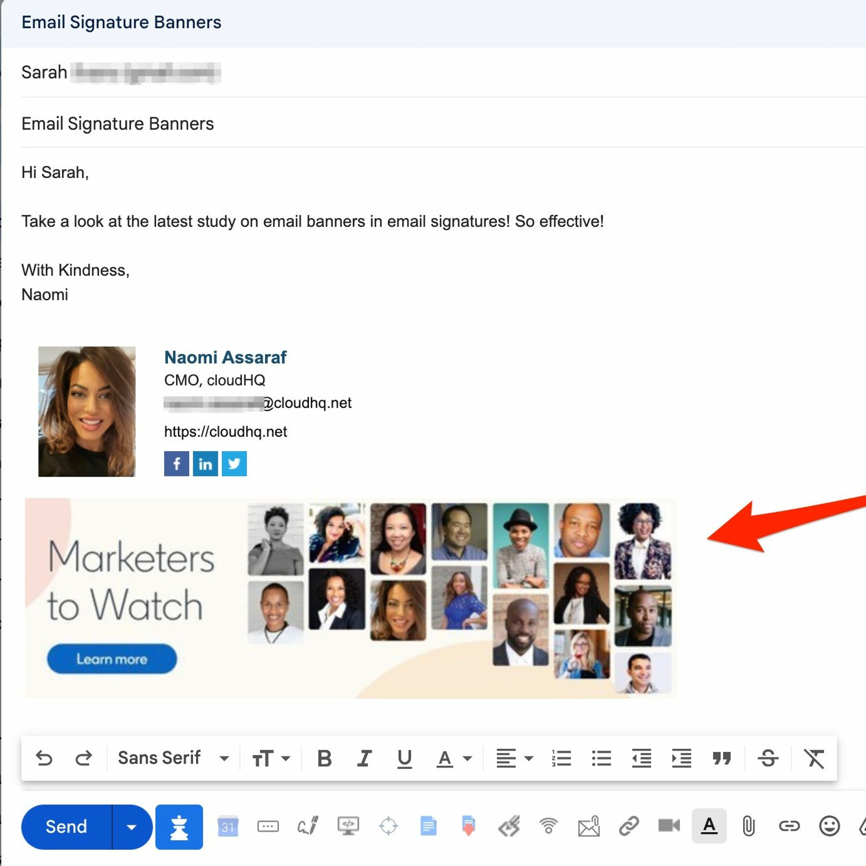Open the calendar icon in compose toolbar
Viewport: 866px width, 866px height.
(228, 826)
